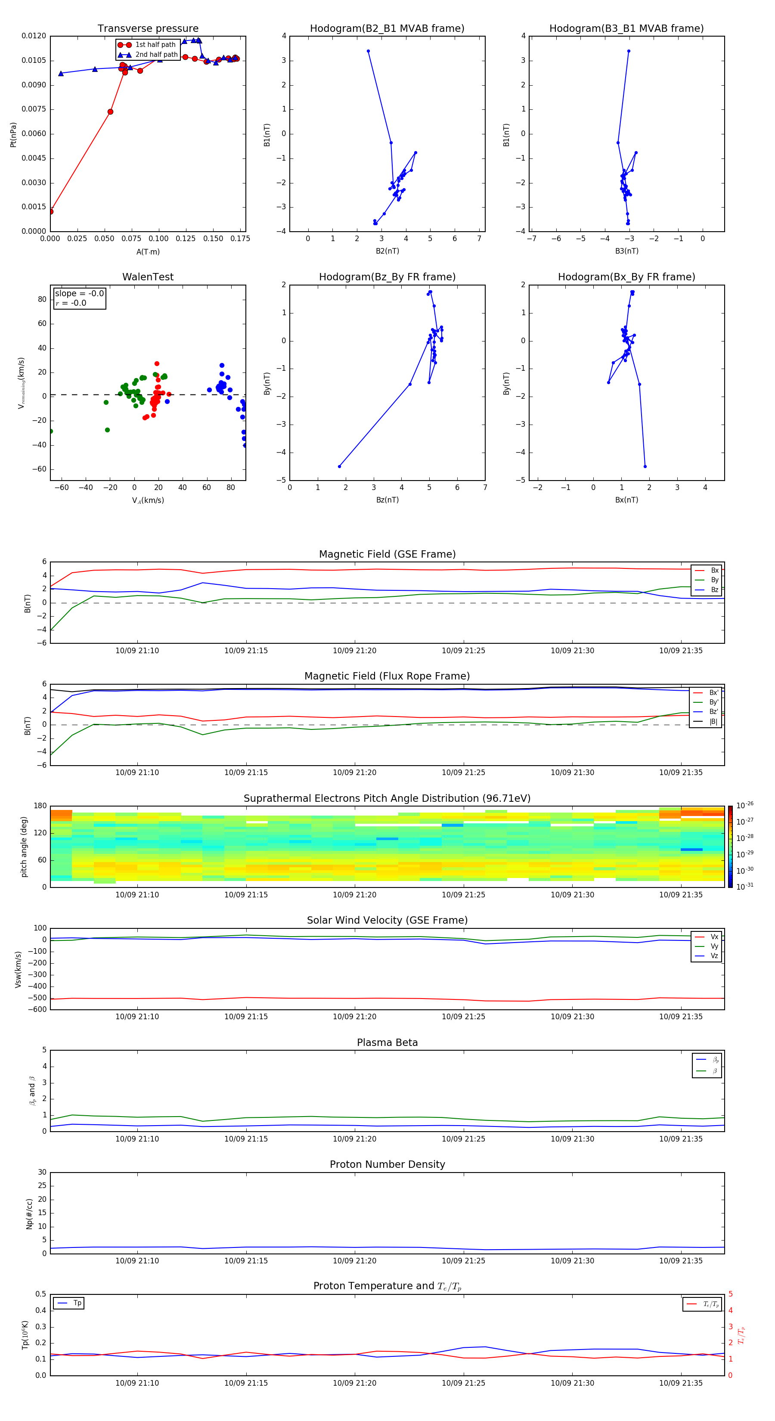The height and width of the screenshot is (1421, 775).
Task: Select the red "Te/Tp" right-axis label
Action: point(741,1335)
